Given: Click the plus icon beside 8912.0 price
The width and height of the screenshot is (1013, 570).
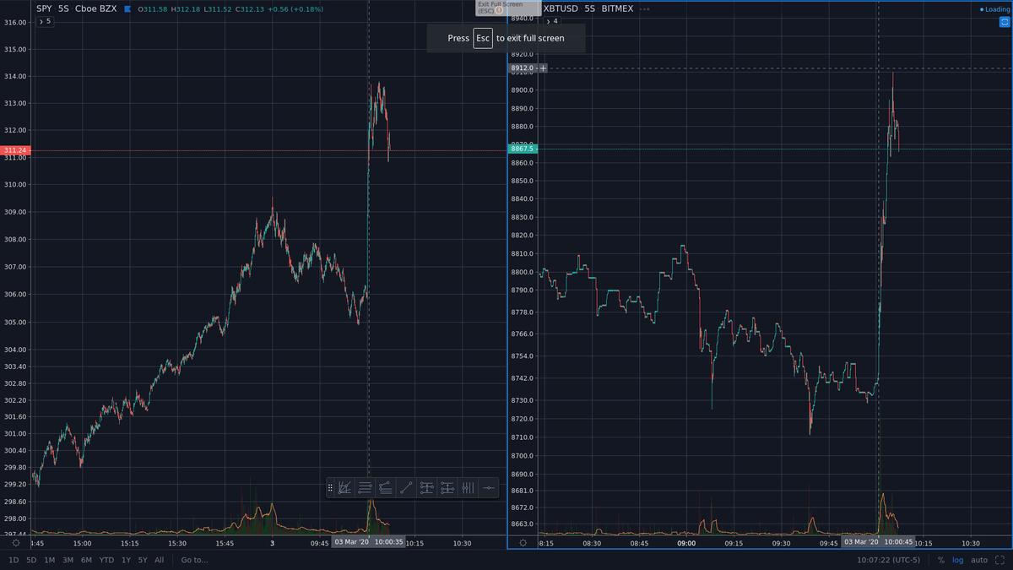Looking at the screenshot, I should coord(543,68).
